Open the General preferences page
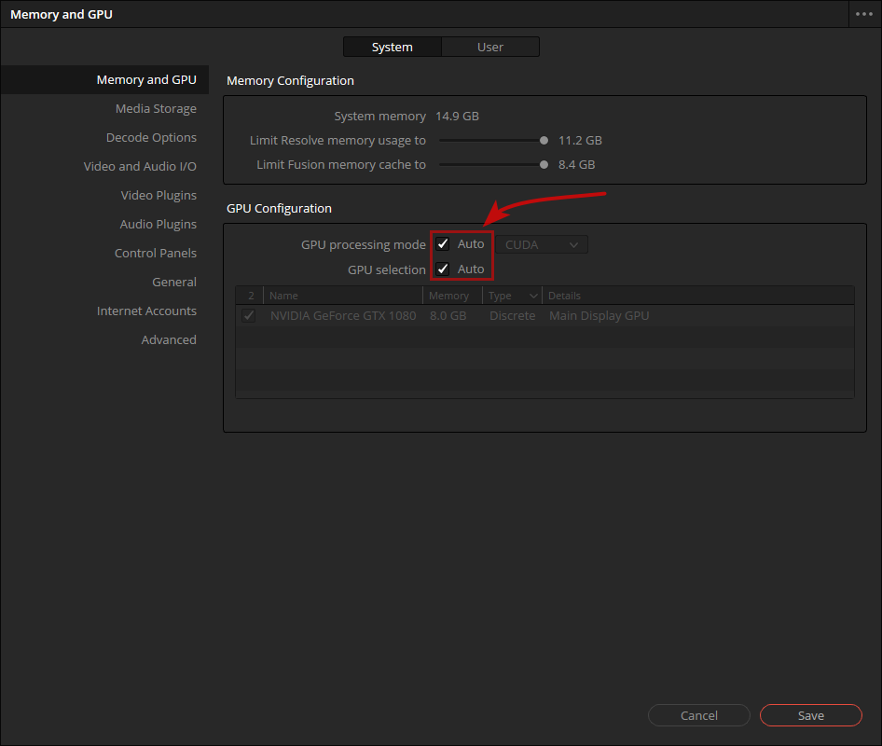882x746 pixels. click(x=174, y=282)
